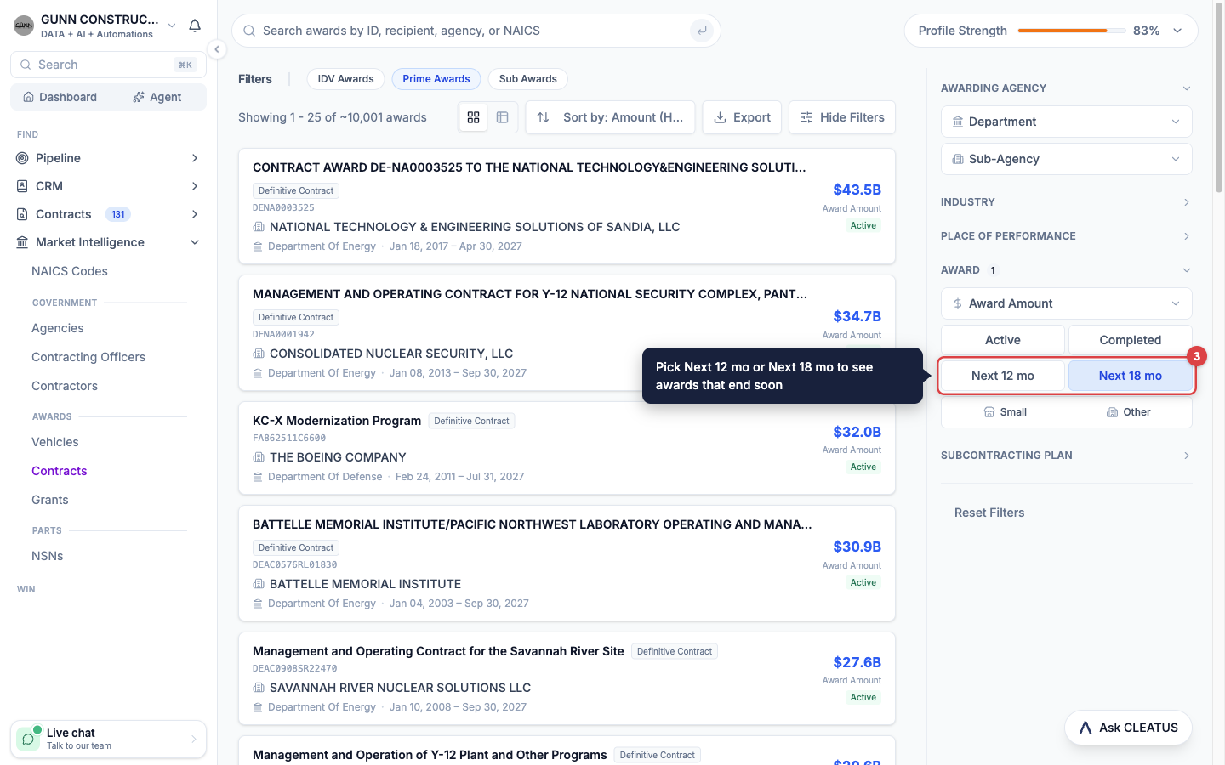The height and width of the screenshot is (765, 1225).
Task: Click the Contracts document icon
Action: pyautogui.click(x=23, y=214)
